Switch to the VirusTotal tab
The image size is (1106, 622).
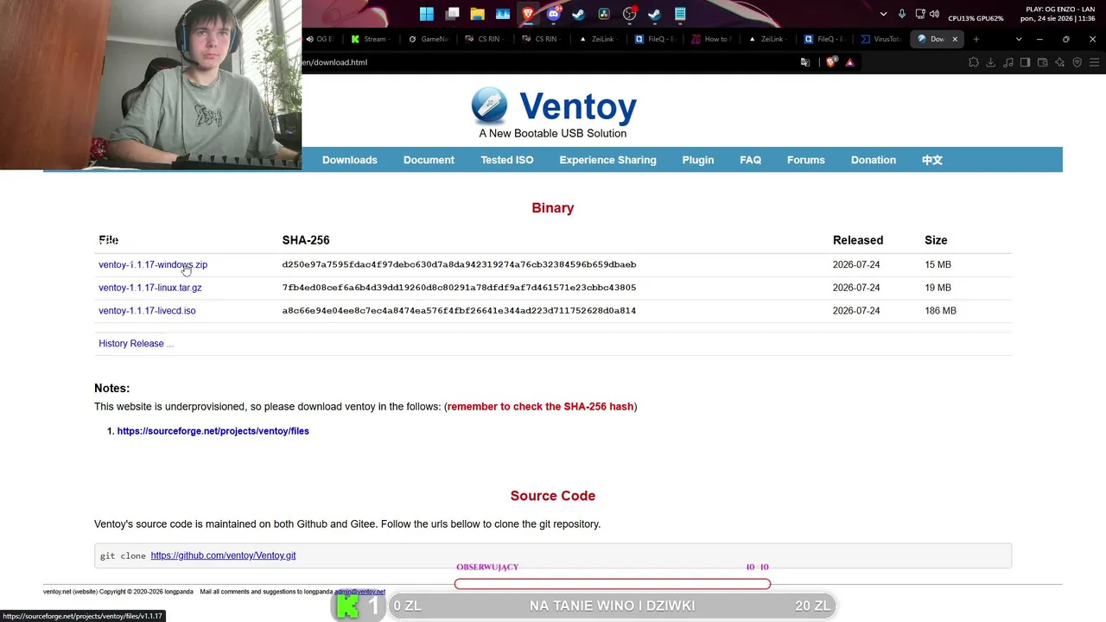coord(881,39)
